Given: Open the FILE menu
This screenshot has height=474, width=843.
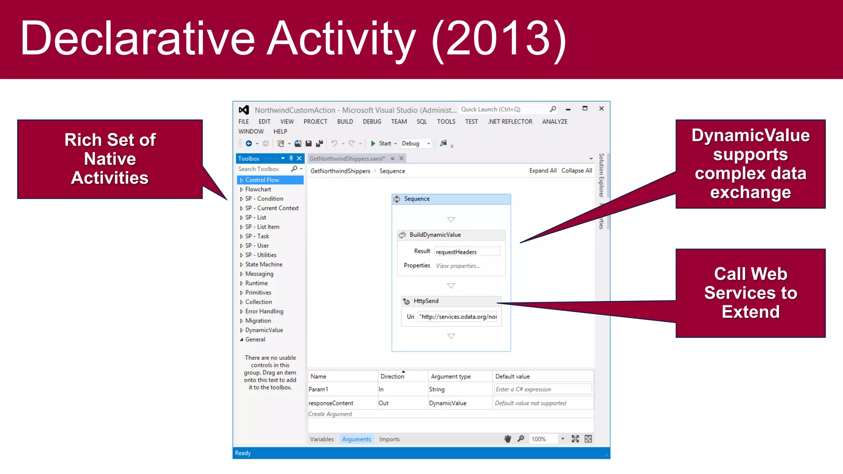Looking at the screenshot, I should tap(244, 121).
